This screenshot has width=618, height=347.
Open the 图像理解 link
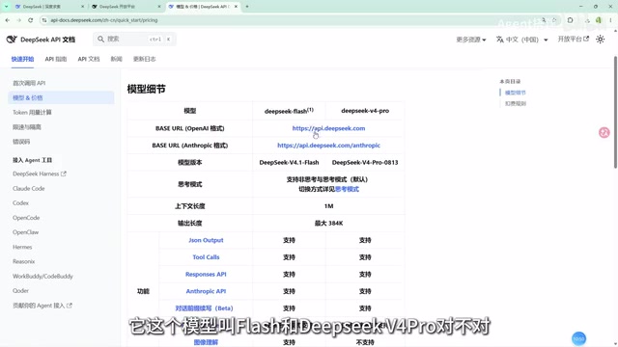pyautogui.click(x=206, y=342)
